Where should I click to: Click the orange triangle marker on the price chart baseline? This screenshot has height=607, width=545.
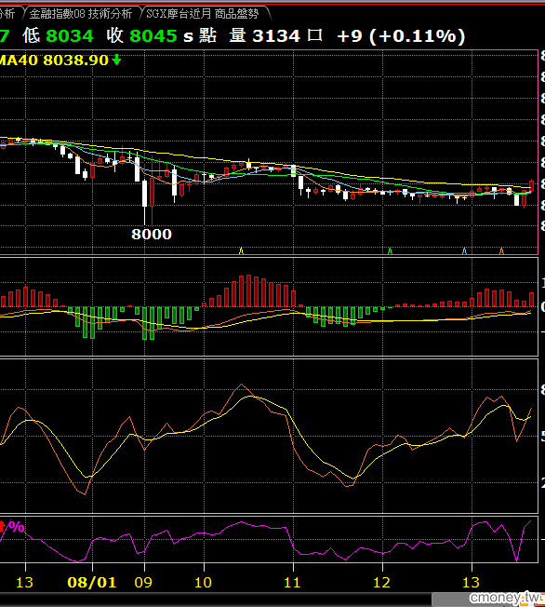pyautogui.click(x=501, y=250)
